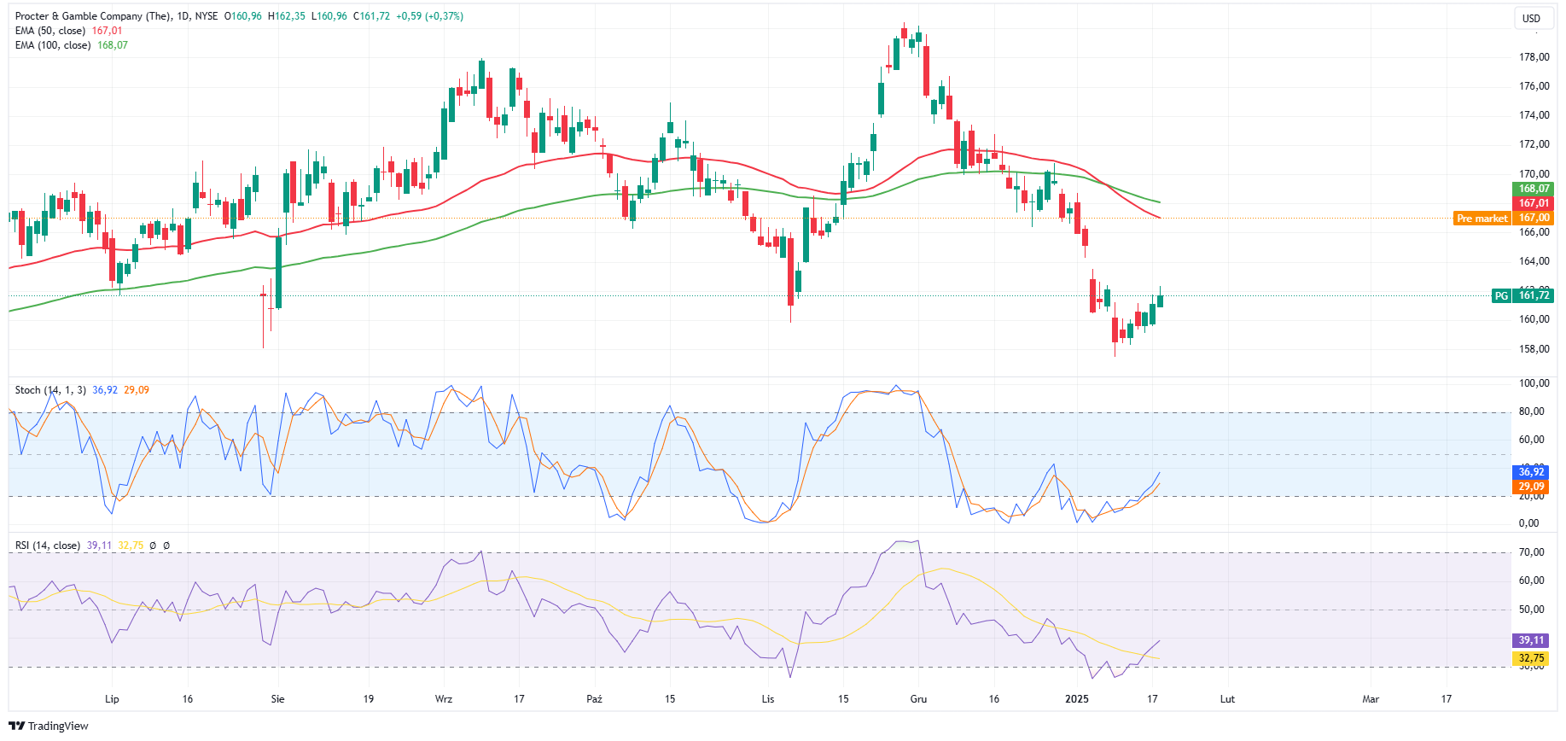Screen dimensions: 1566x741
Task: Click the orange Pre market price tag
Action: tap(1482, 219)
